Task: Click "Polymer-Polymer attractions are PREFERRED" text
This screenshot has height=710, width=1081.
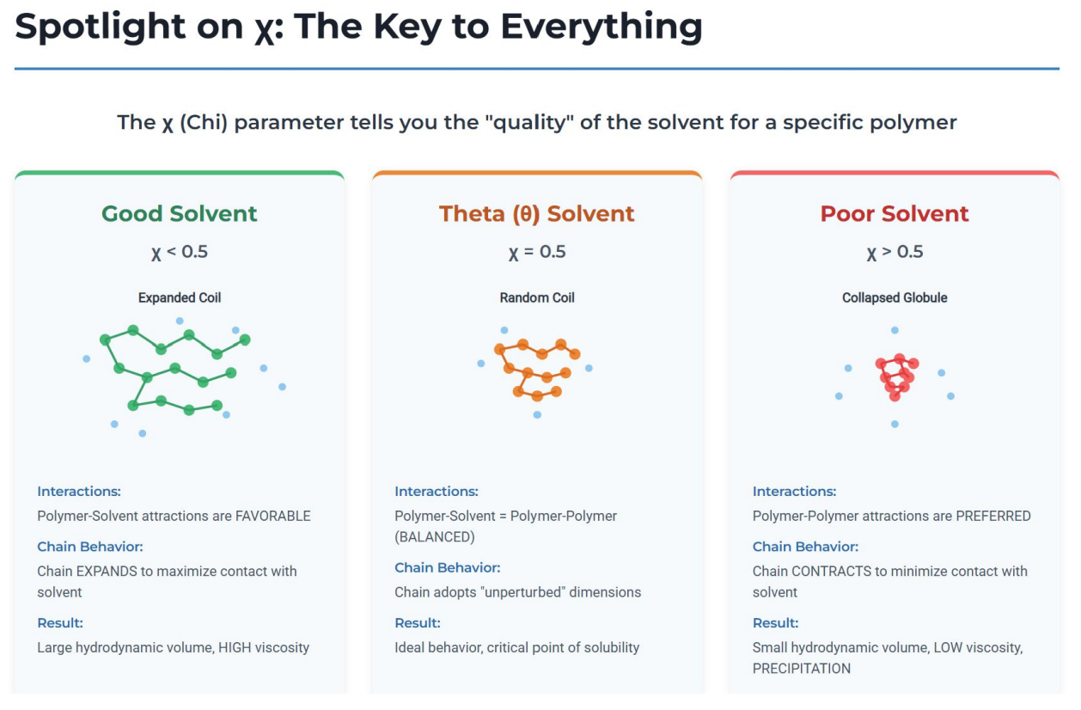Action: [x=891, y=517]
